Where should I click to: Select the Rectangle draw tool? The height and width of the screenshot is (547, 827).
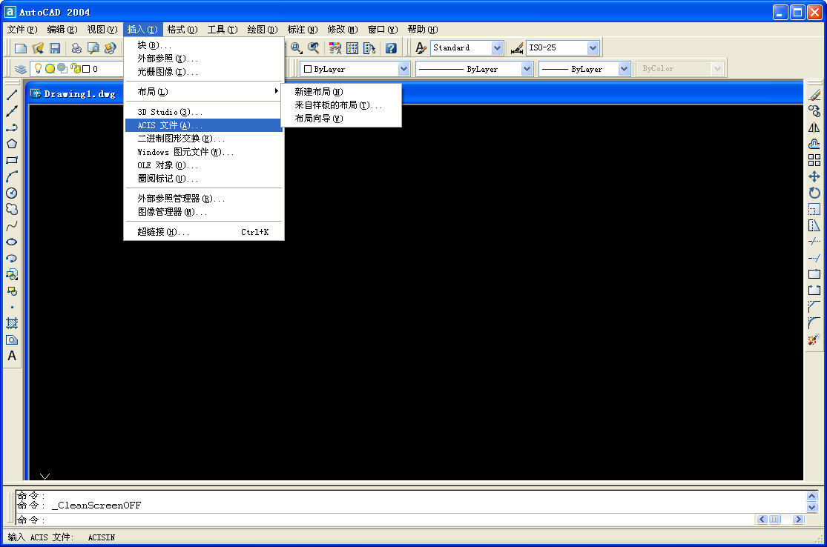pos(12,160)
